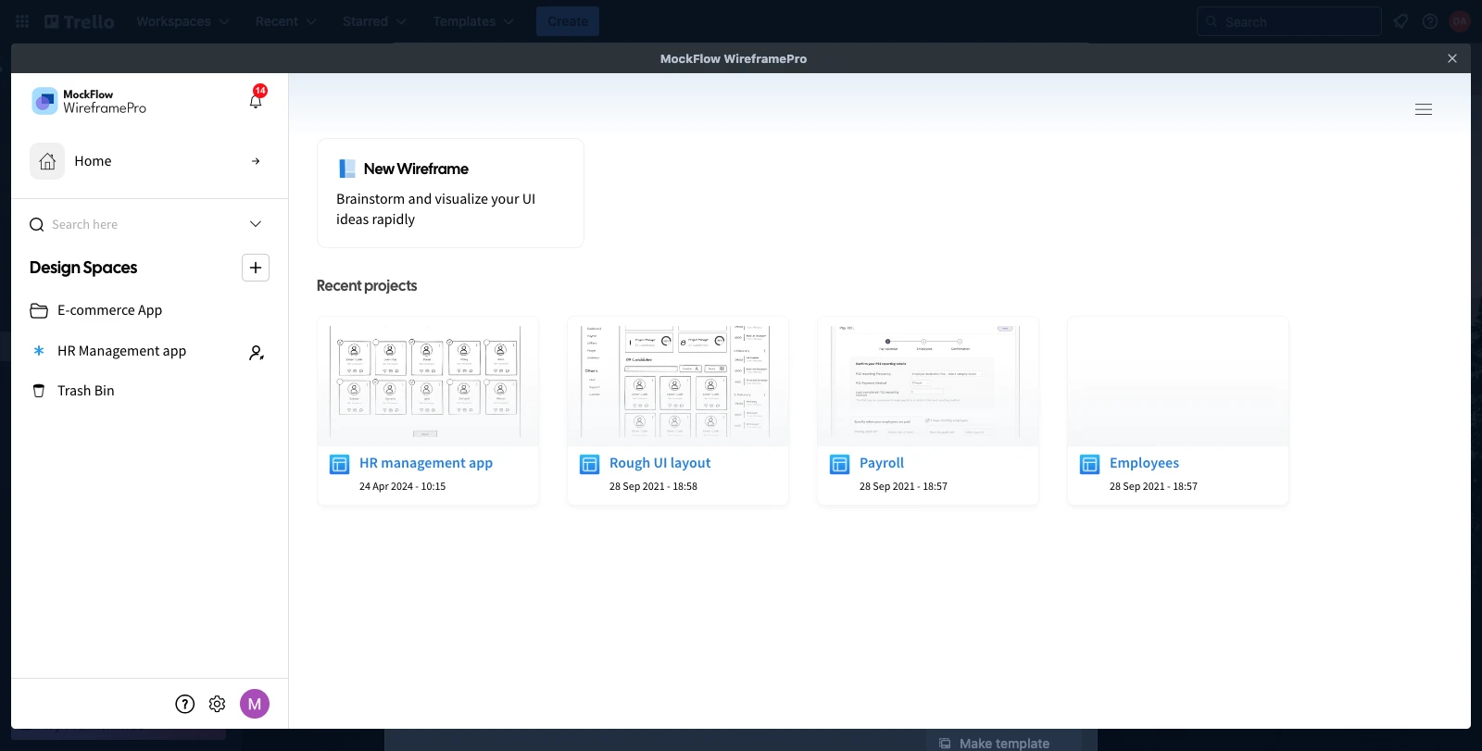The height and width of the screenshot is (751, 1482).
Task: Click the Employees project link
Action: point(1144,463)
